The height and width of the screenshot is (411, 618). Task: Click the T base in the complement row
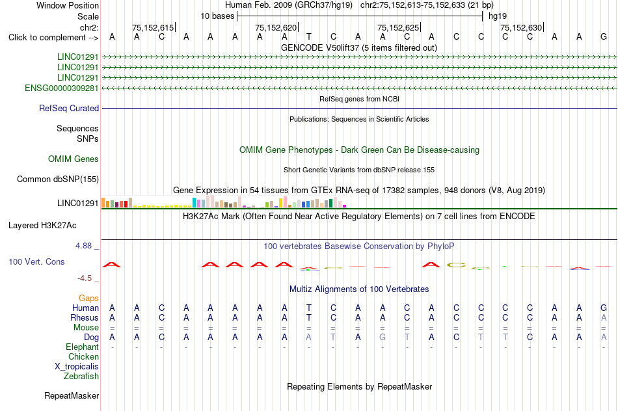pyautogui.click(x=309, y=37)
